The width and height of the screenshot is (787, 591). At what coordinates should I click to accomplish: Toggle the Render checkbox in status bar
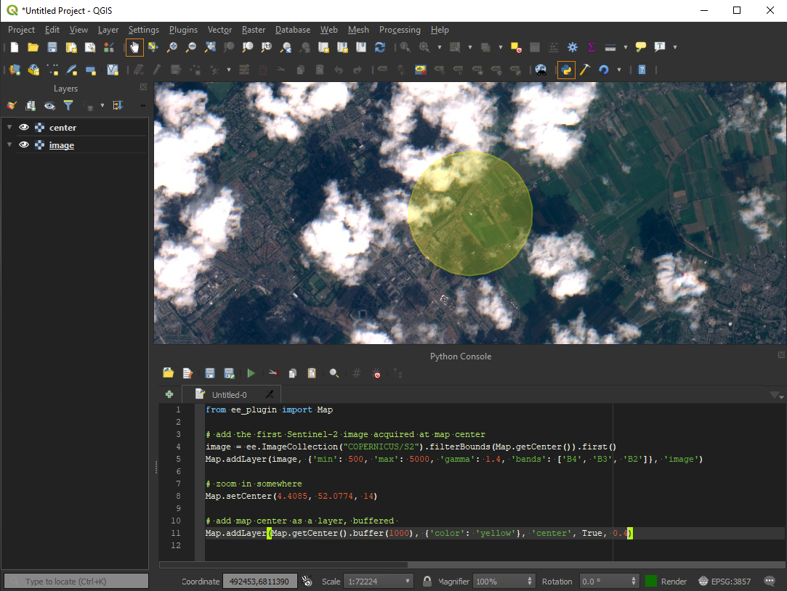(651, 582)
